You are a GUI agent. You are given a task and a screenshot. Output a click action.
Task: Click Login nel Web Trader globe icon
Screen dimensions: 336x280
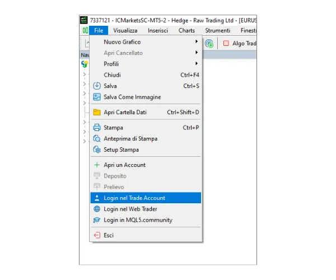[x=97, y=209]
